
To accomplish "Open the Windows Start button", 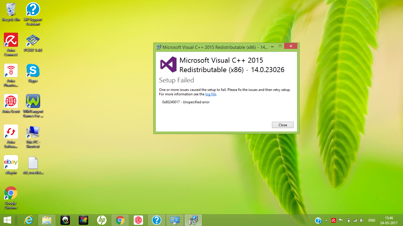I will (7, 220).
